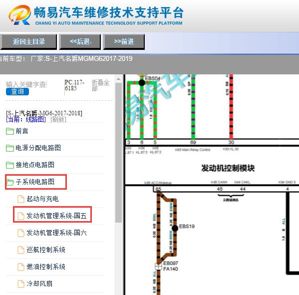Open 巡航控制系统 diagram
299x295 pixels.
(46, 250)
